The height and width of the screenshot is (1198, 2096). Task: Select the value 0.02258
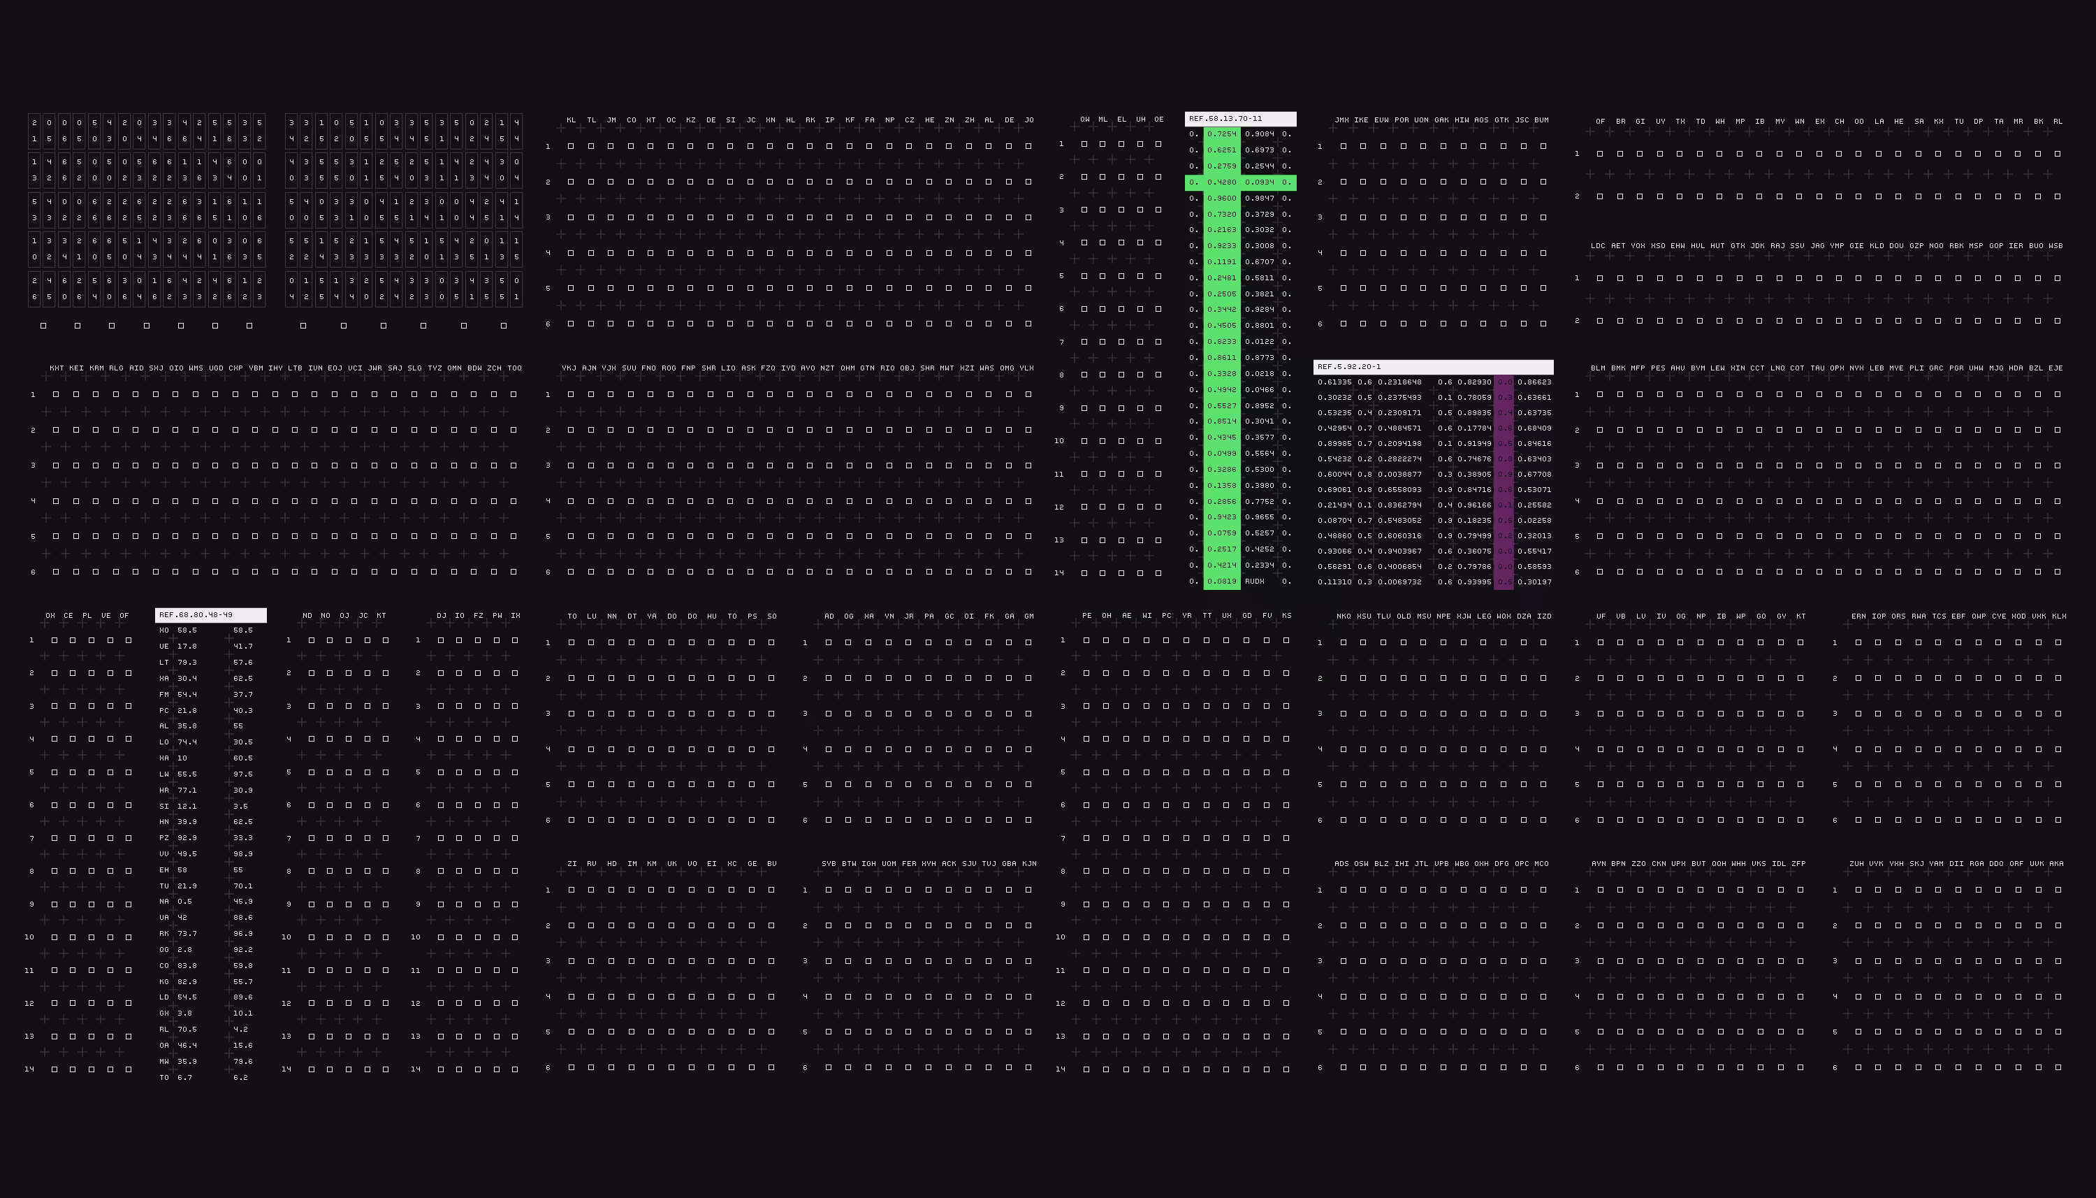(x=1534, y=520)
